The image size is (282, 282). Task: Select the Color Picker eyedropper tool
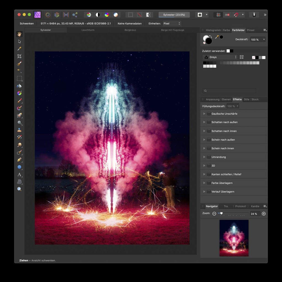tap(19, 49)
